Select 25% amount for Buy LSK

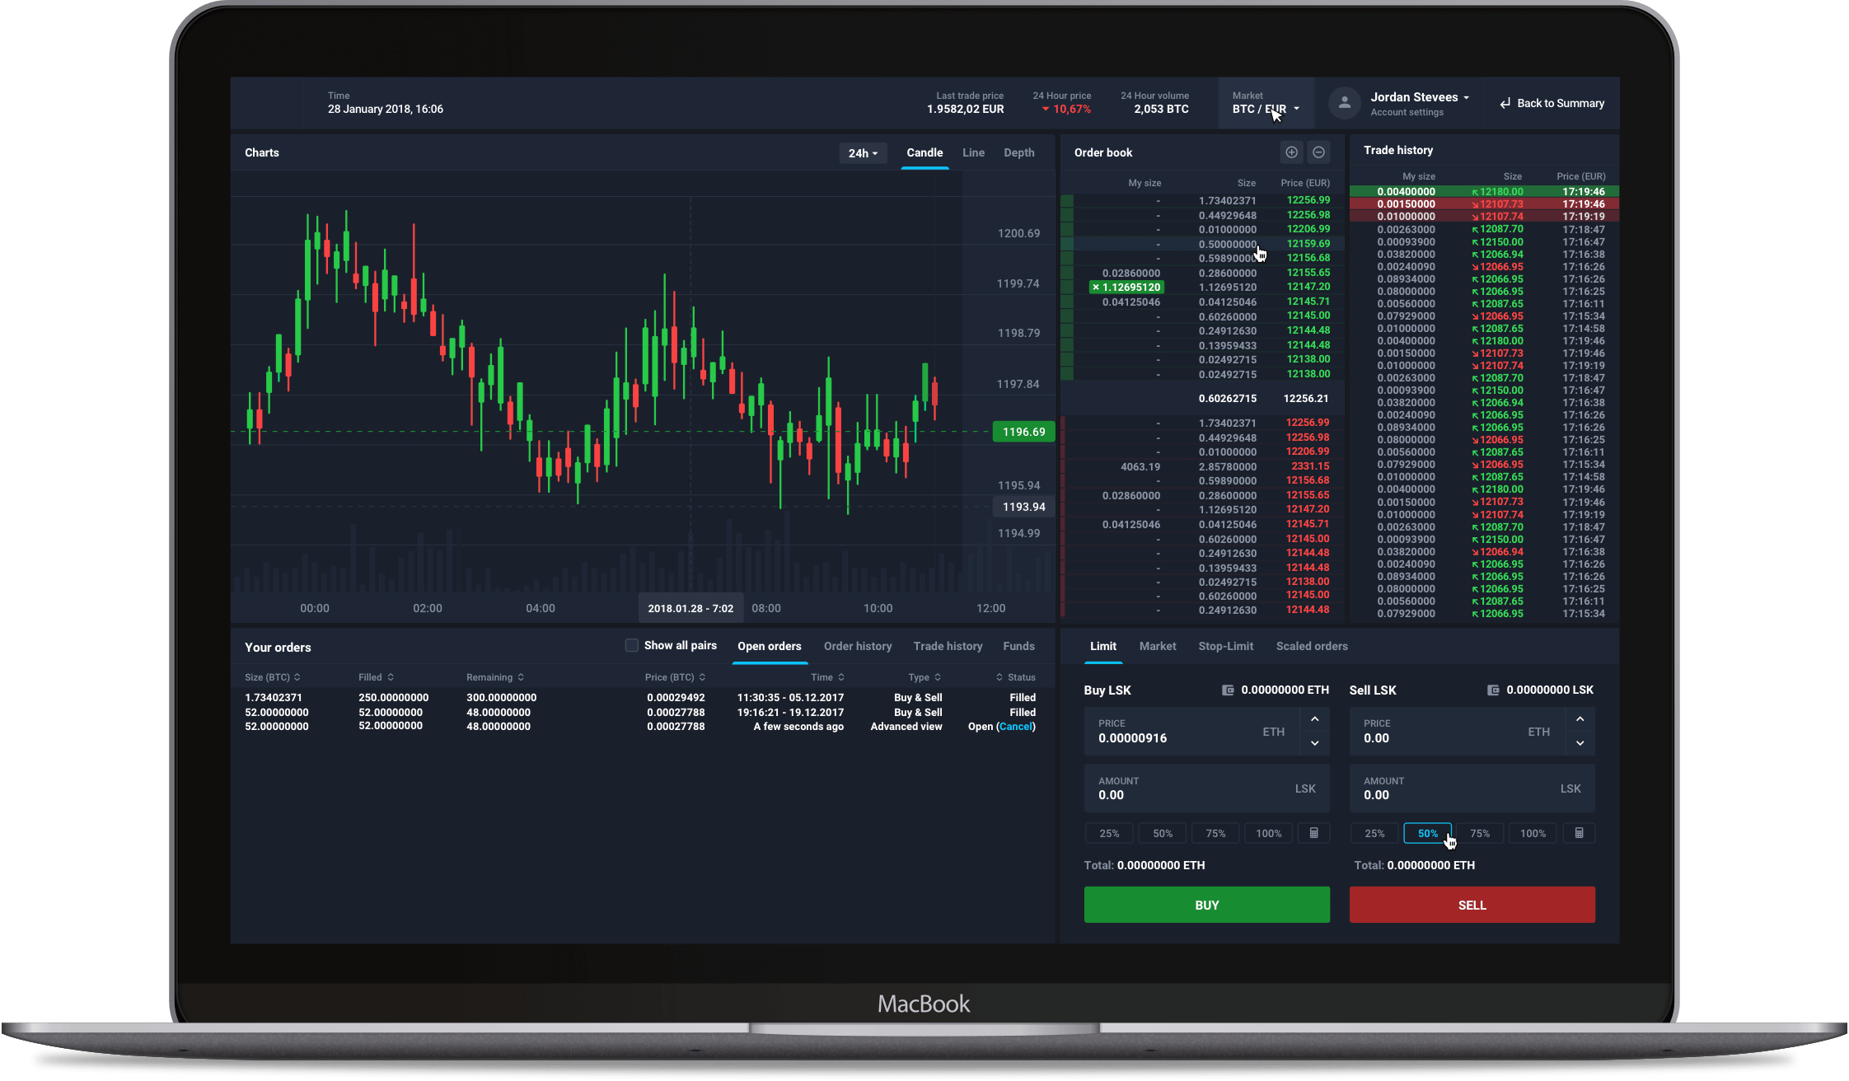tap(1109, 833)
